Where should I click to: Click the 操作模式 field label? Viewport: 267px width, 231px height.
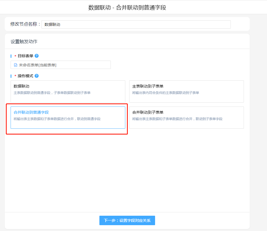25,76
